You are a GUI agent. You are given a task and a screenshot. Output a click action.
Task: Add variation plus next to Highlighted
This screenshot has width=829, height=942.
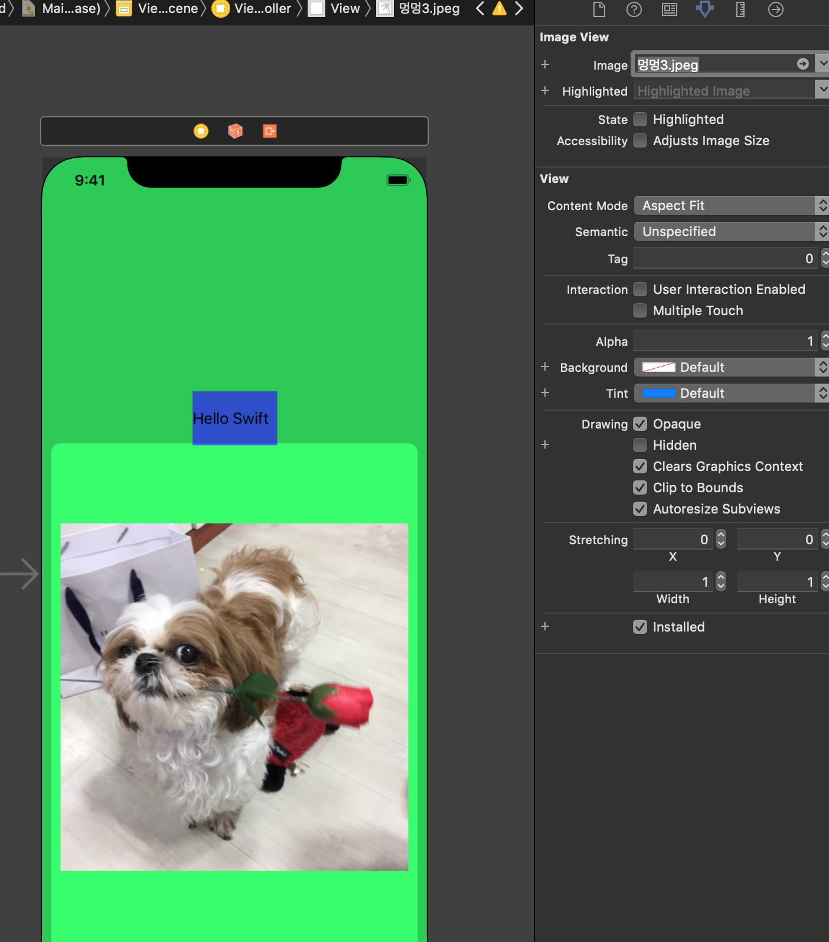tap(545, 90)
